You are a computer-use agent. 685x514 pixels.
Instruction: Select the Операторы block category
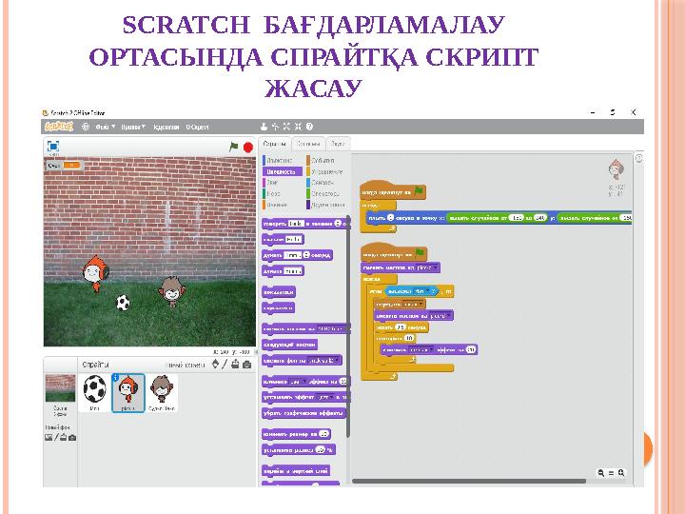pyautogui.click(x=325, y=193)
